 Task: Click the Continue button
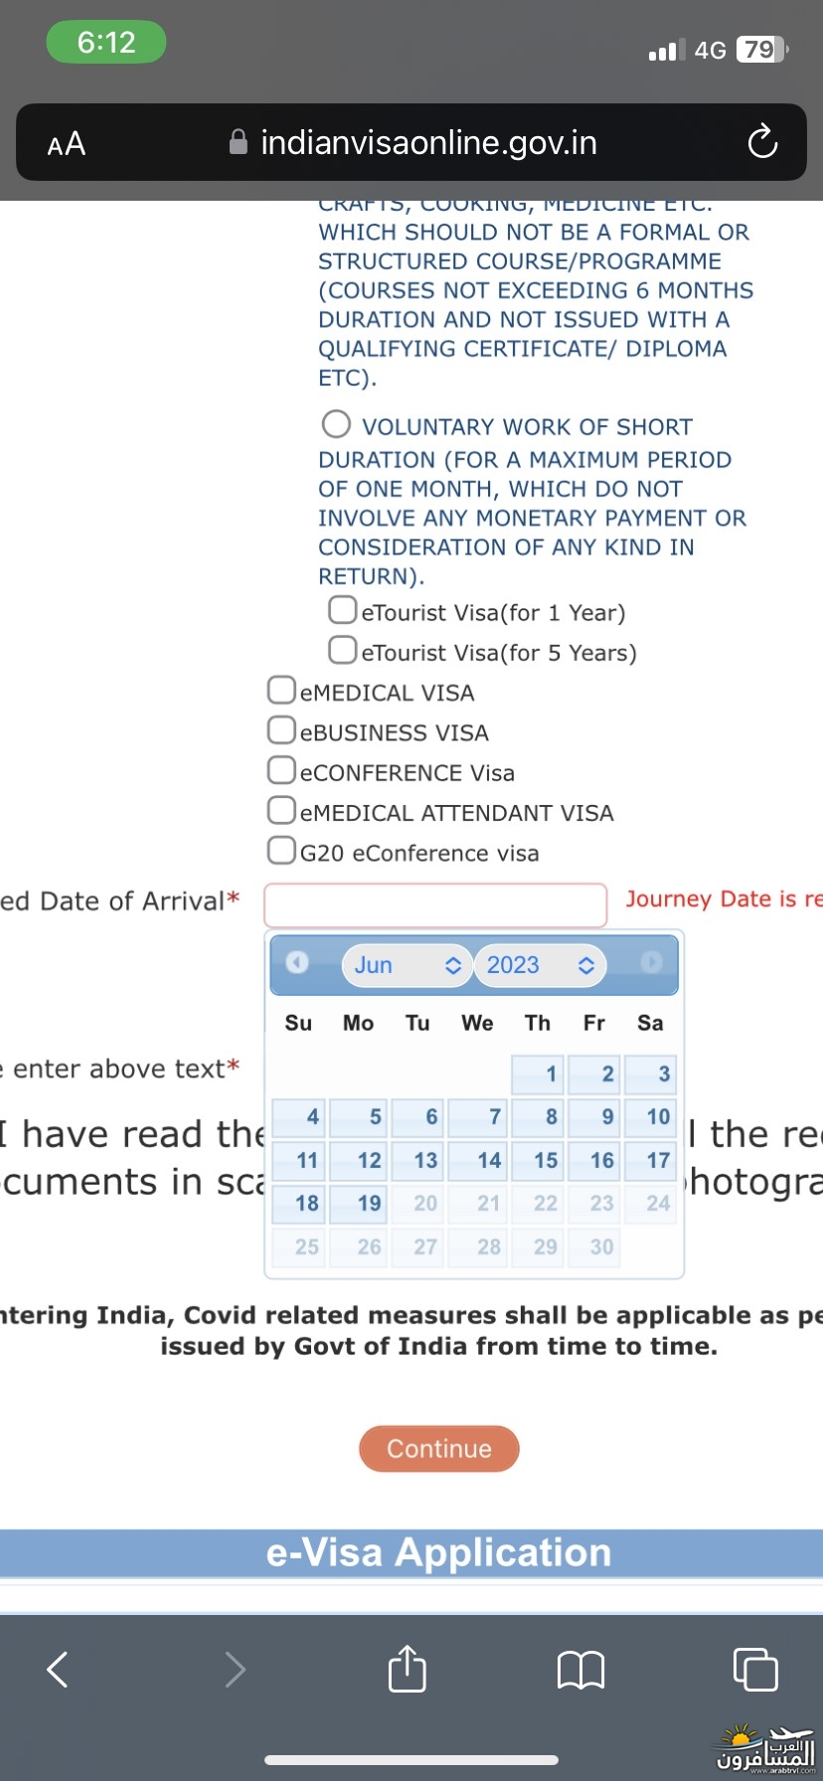(439, 1448)
